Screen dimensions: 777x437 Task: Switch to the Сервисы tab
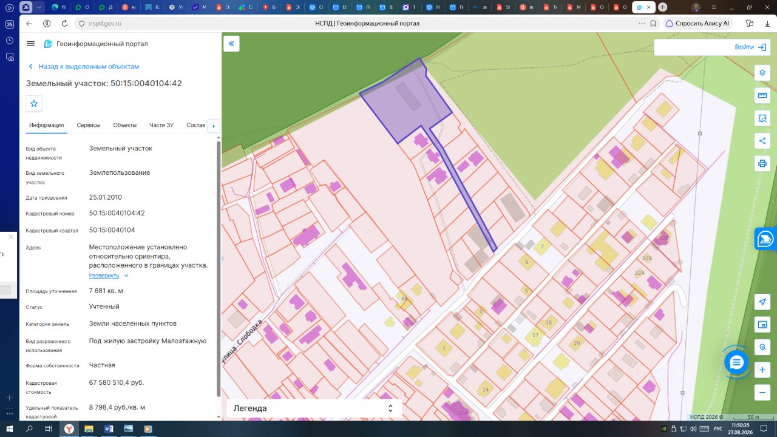(89, 125)
